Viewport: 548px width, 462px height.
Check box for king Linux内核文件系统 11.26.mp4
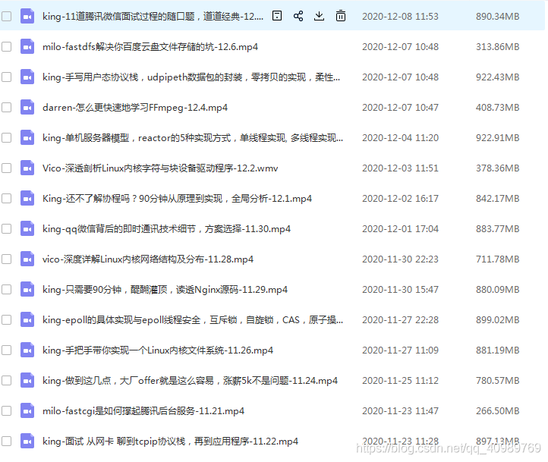click(6, 350)
